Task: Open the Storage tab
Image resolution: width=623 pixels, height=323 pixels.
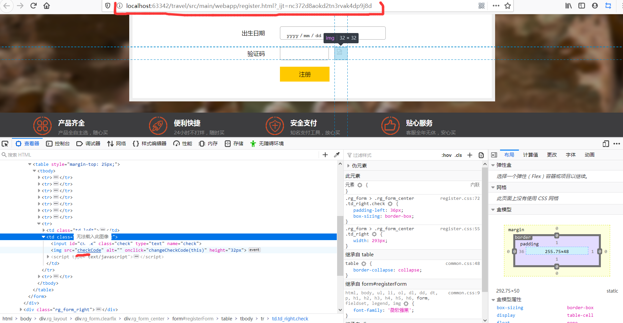Action: pyautogui.click(x=234, y=144)
